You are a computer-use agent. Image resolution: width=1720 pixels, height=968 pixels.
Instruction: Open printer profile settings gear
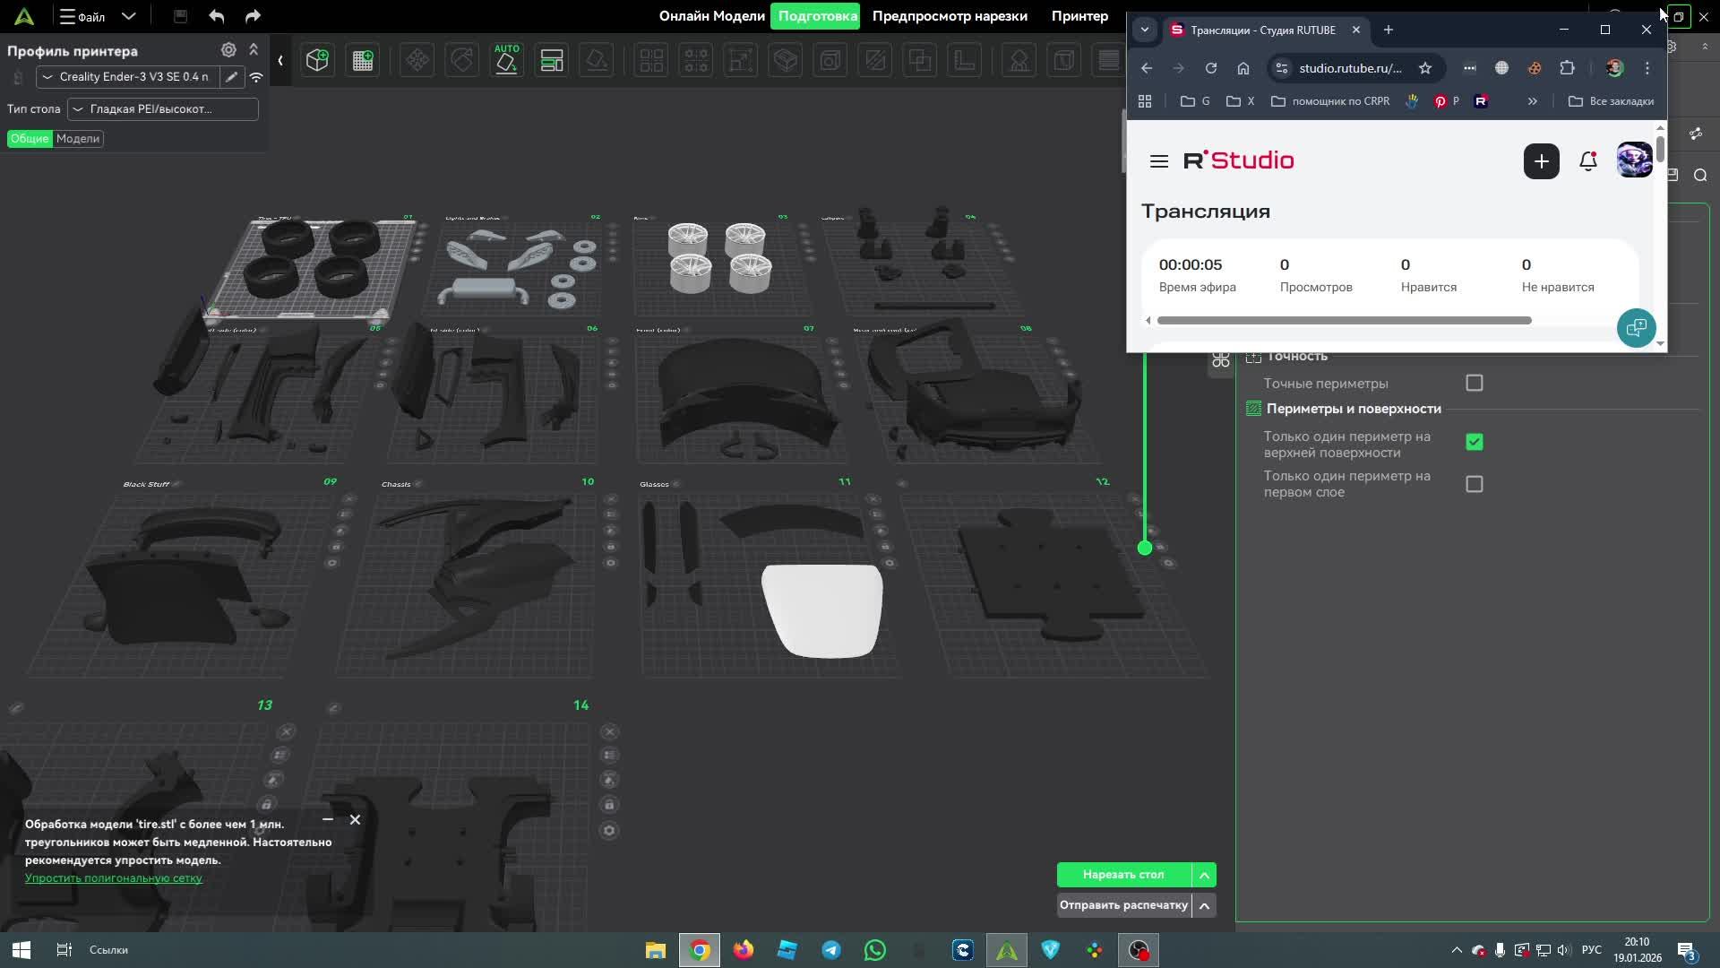[x=228, y=50]
